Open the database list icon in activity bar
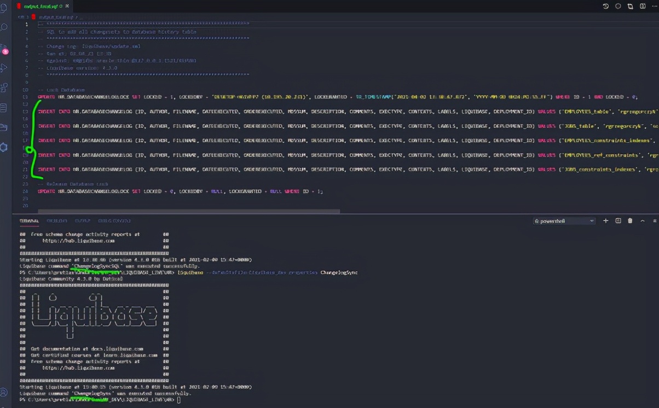659x408 pixels. coord(4,108)
